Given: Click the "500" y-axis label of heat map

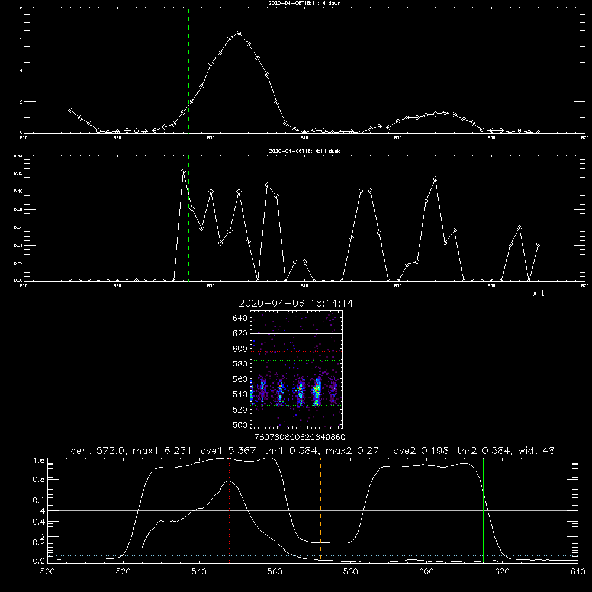Looking at the screenshot, I should pos(240,424).
